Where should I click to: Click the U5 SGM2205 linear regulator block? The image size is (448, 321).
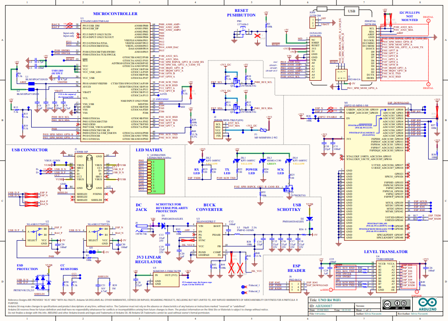pyautogui.click(x=166, y=280)
